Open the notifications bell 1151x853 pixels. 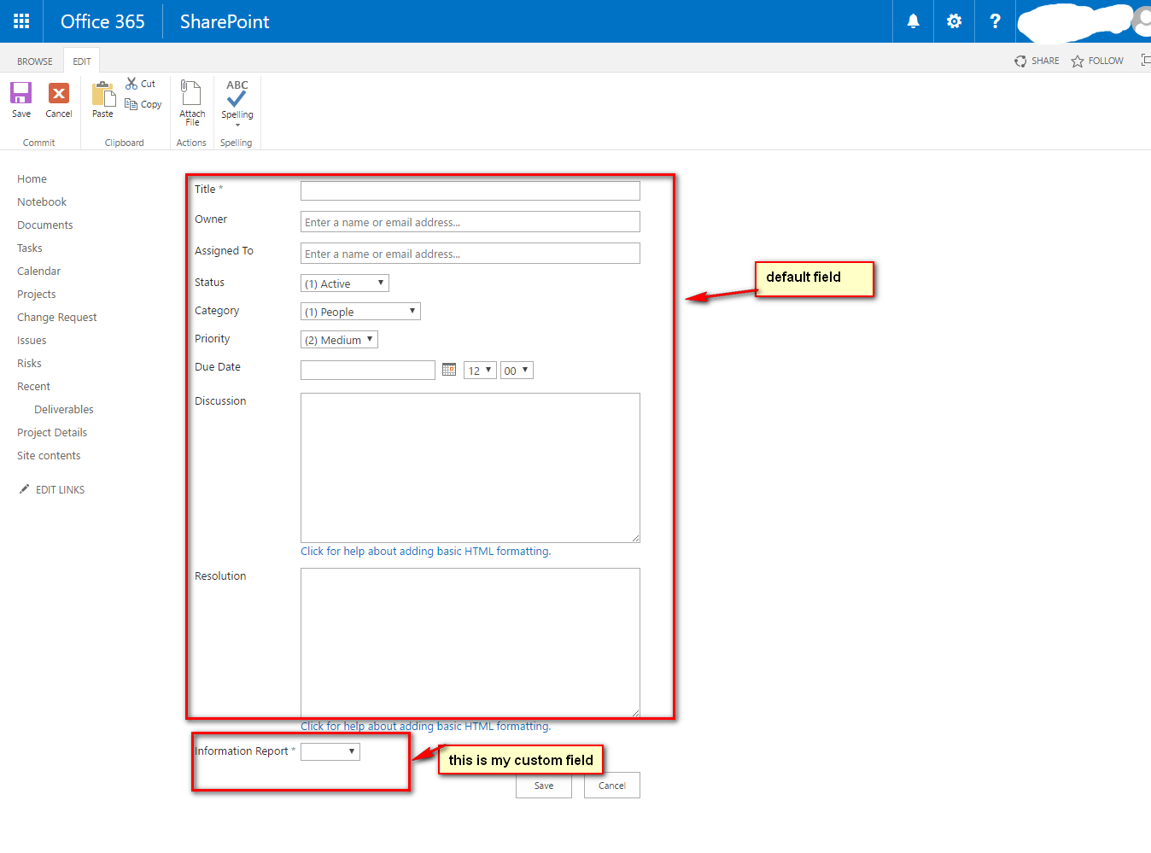coord(913,21)
